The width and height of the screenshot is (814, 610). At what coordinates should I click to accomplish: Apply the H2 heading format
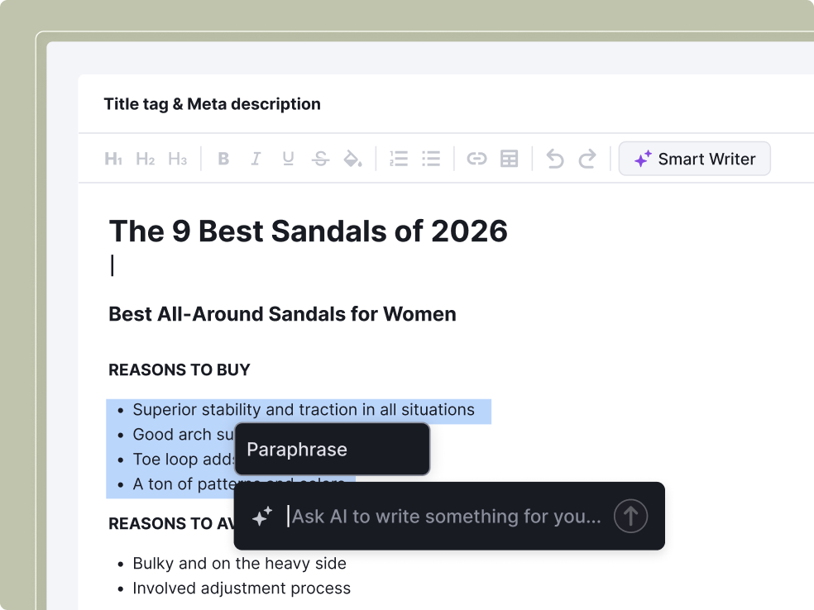point(146,160)
